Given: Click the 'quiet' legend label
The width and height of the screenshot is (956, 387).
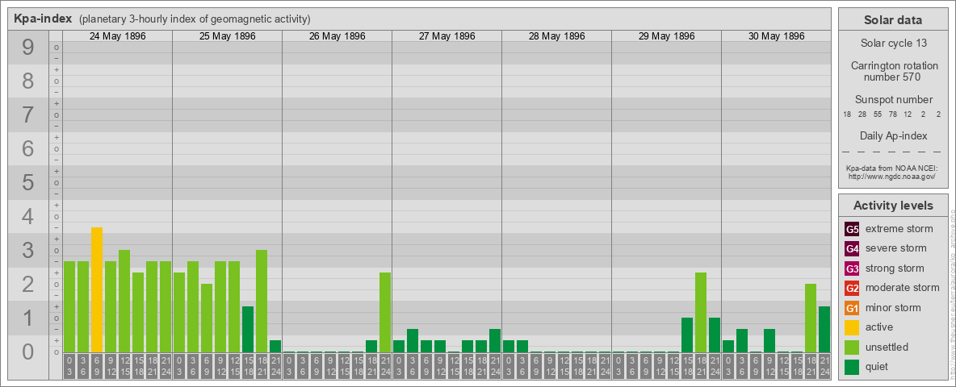Looking at the screenshot, I should 878,366.
